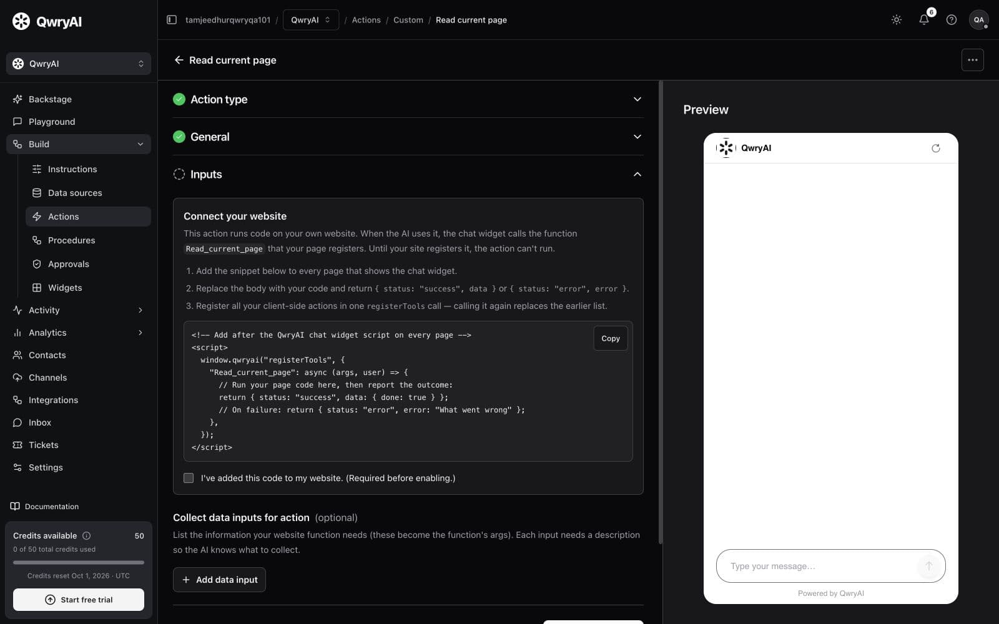Click Start free trial button
999x624 pixels.
click(79, 600)
